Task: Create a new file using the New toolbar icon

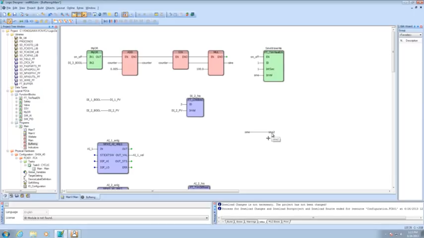Action: pos(3,14)
